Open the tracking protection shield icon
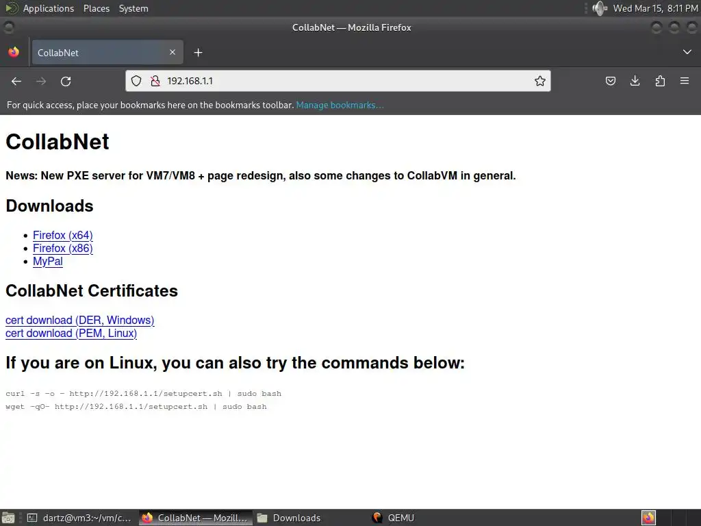 (x=136, y=81)
